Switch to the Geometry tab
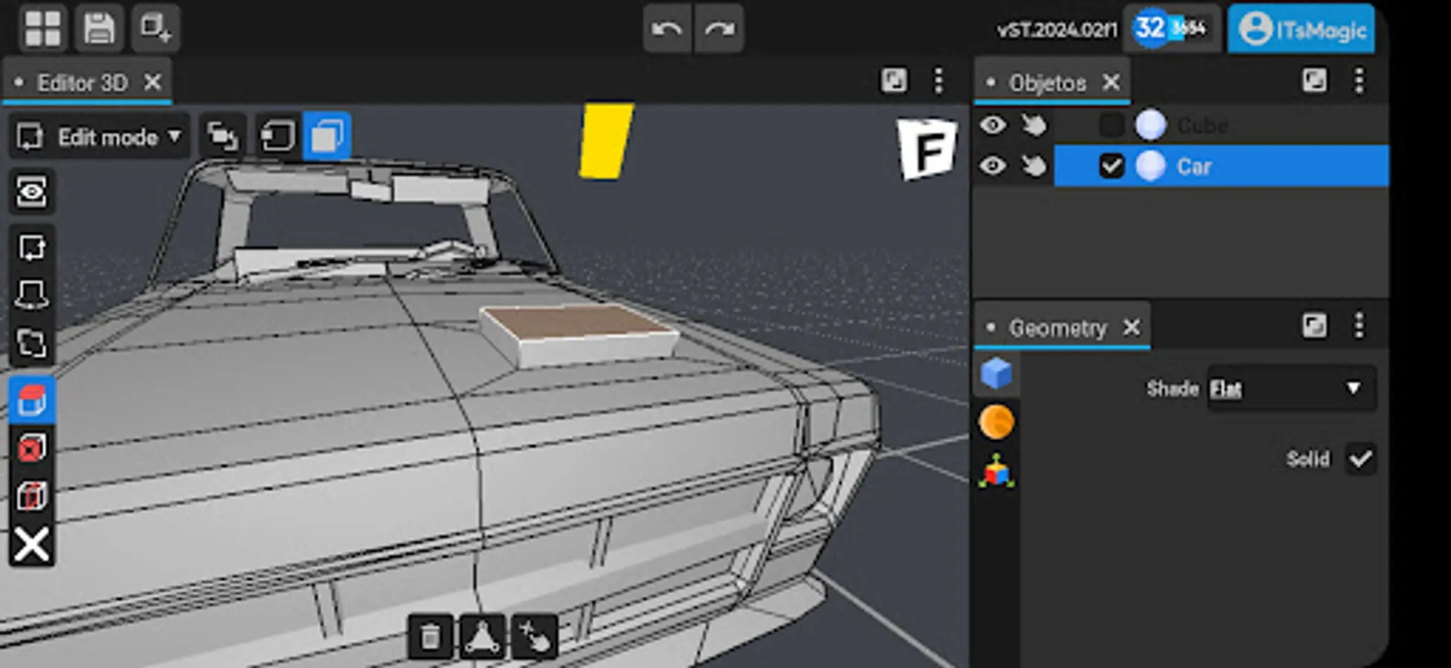Viewport: 1451px width, 668px height. point(1058,327)
